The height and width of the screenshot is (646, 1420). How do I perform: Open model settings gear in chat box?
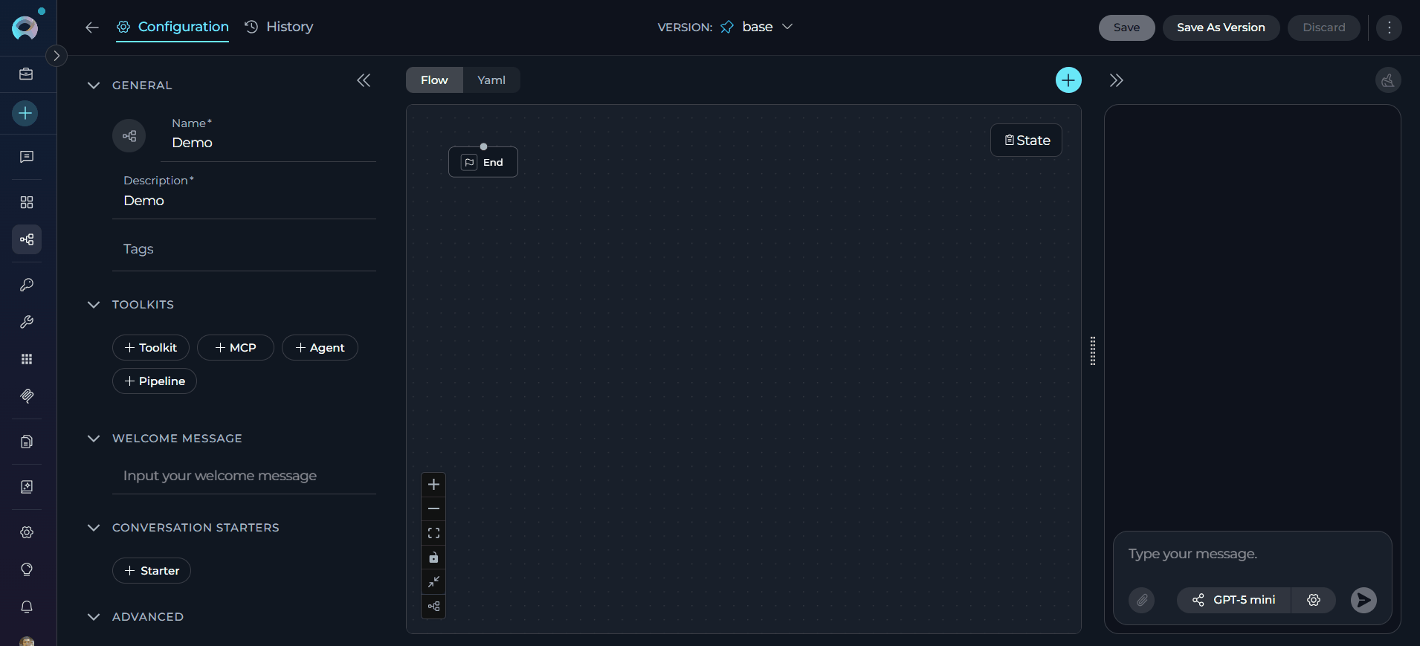point(1314,600)
